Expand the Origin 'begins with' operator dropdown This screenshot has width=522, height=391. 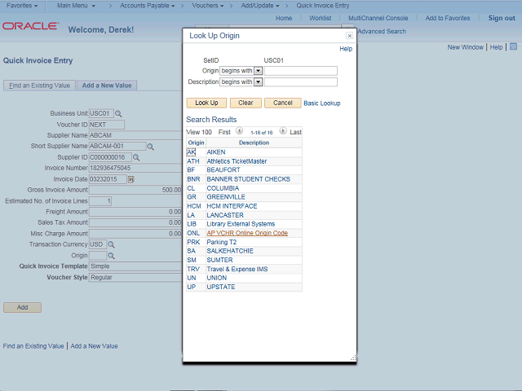[x=258, y=71]
